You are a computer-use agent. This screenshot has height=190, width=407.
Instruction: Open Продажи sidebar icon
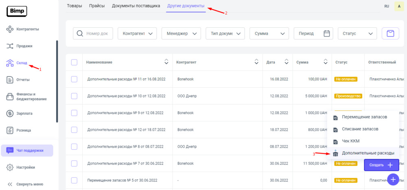[10, 46]
